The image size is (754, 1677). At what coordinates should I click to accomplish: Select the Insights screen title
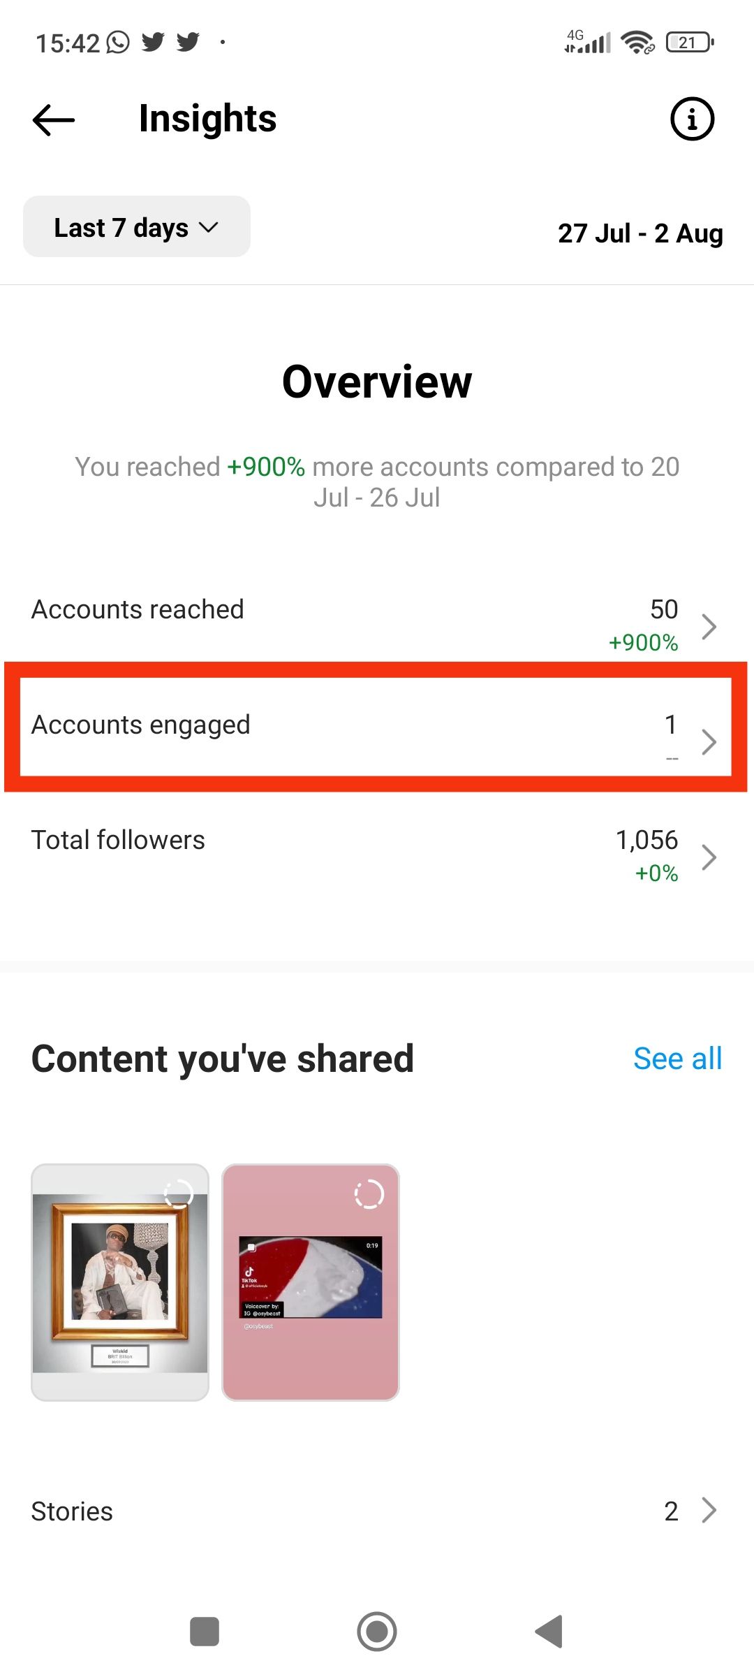[x=207, y=119]
